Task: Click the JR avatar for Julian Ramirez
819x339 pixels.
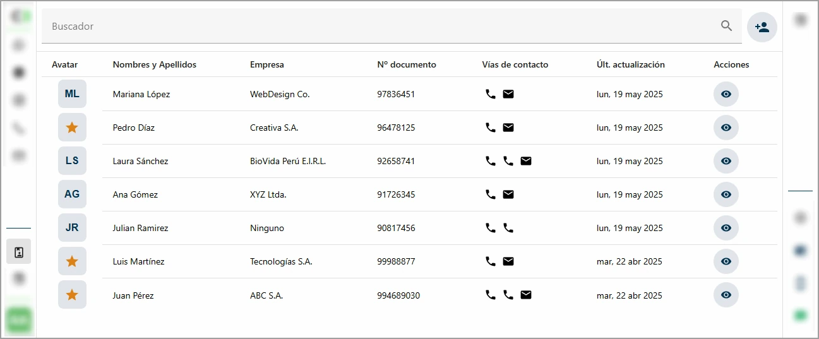Action: pos(72,228)
